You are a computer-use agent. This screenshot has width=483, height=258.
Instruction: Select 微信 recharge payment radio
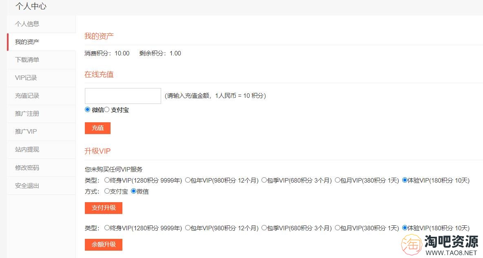pyautogui.click(x=87, y=110)
